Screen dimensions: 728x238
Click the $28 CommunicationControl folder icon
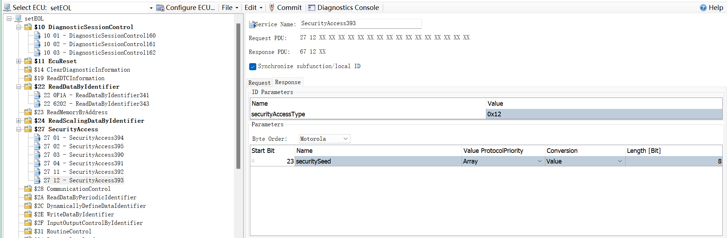28,189
